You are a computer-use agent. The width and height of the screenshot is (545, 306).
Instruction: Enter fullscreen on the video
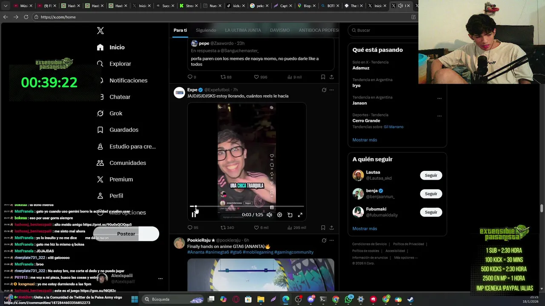click(300, 215)
